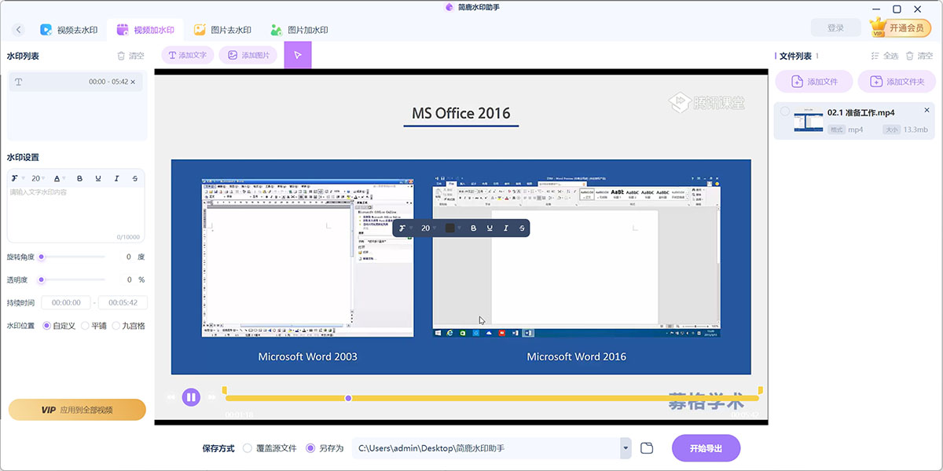Remove 02.1 准备工作.mp4 from file list
This screenshot has height=471, width=943.
[x=927, y=111]
